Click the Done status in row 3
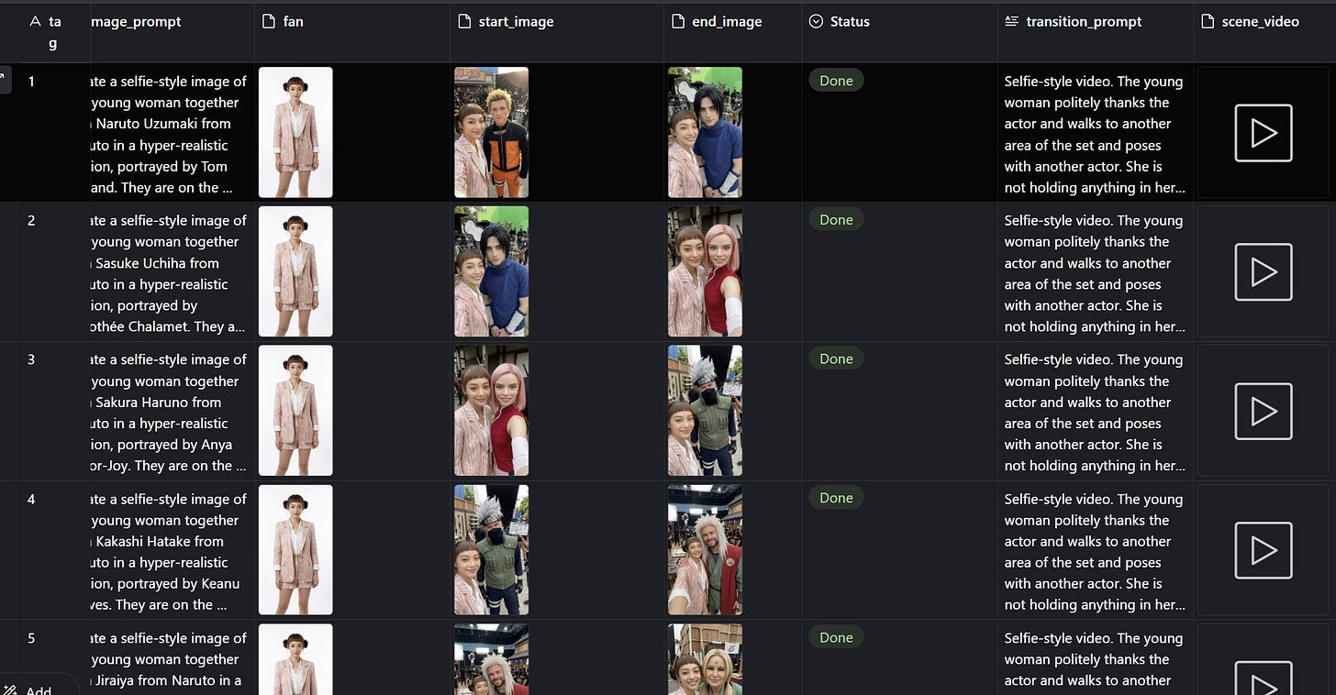 click(x=836, y=359)
